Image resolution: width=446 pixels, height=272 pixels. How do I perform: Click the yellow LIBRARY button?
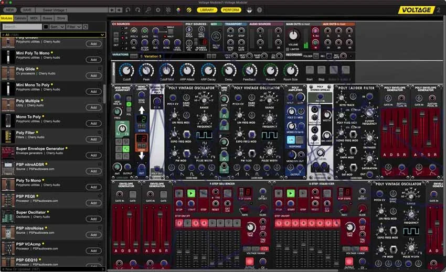click(207, 10)
